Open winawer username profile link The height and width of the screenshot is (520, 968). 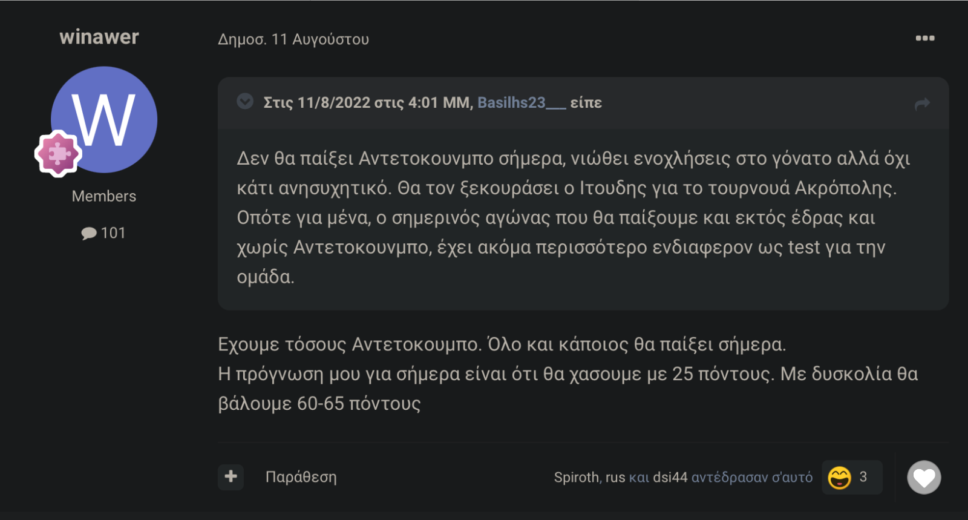[99, 37]
